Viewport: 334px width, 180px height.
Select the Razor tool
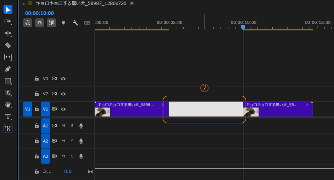click(x=8, y=45)
